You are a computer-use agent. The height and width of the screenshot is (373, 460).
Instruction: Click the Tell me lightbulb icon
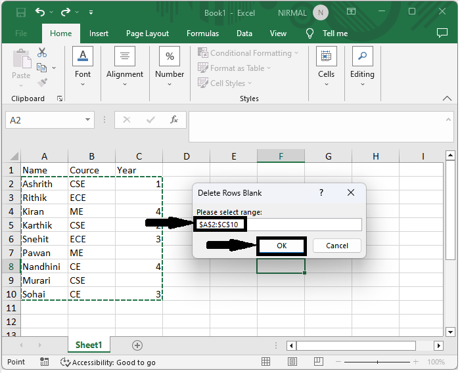click(x=310, y=33)
